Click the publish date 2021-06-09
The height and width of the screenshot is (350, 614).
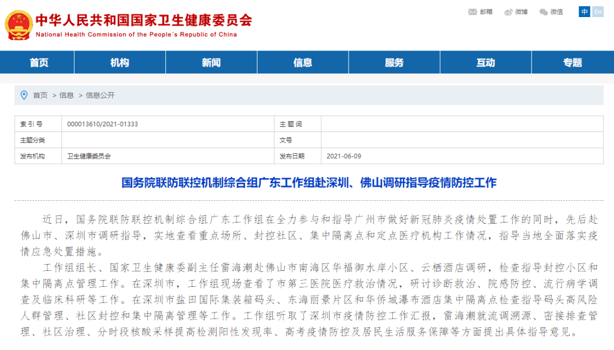pyautogui.click(x=344, y=156)
